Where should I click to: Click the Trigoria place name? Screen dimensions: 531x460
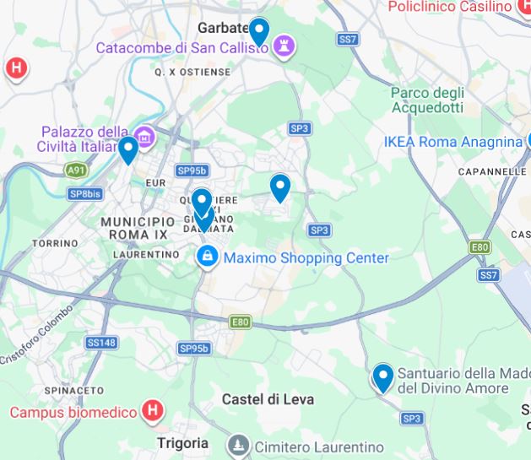183,443
